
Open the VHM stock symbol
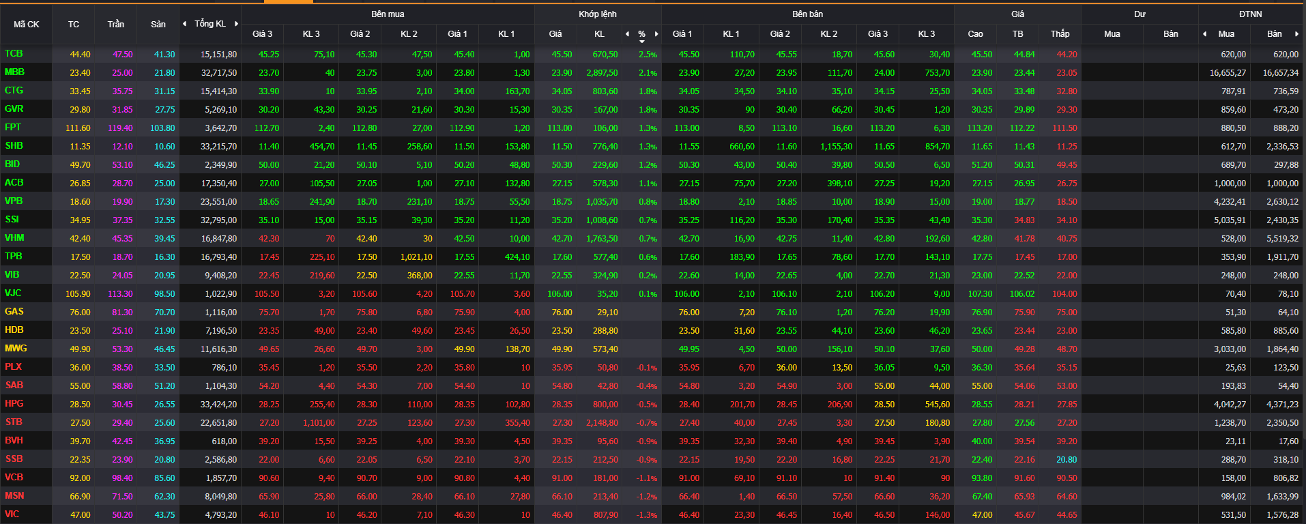coord(14,238)
